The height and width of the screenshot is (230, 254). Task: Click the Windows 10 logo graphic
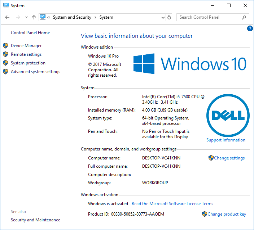coord(190,64)
